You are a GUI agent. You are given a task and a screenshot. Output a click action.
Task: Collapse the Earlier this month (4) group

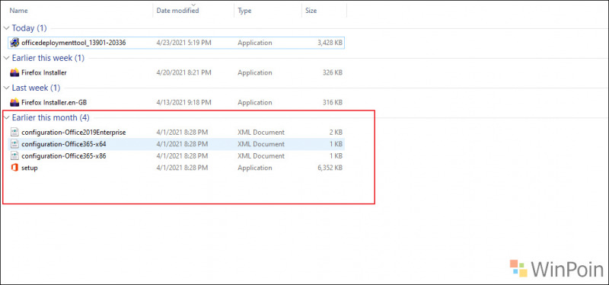[6, 117]
